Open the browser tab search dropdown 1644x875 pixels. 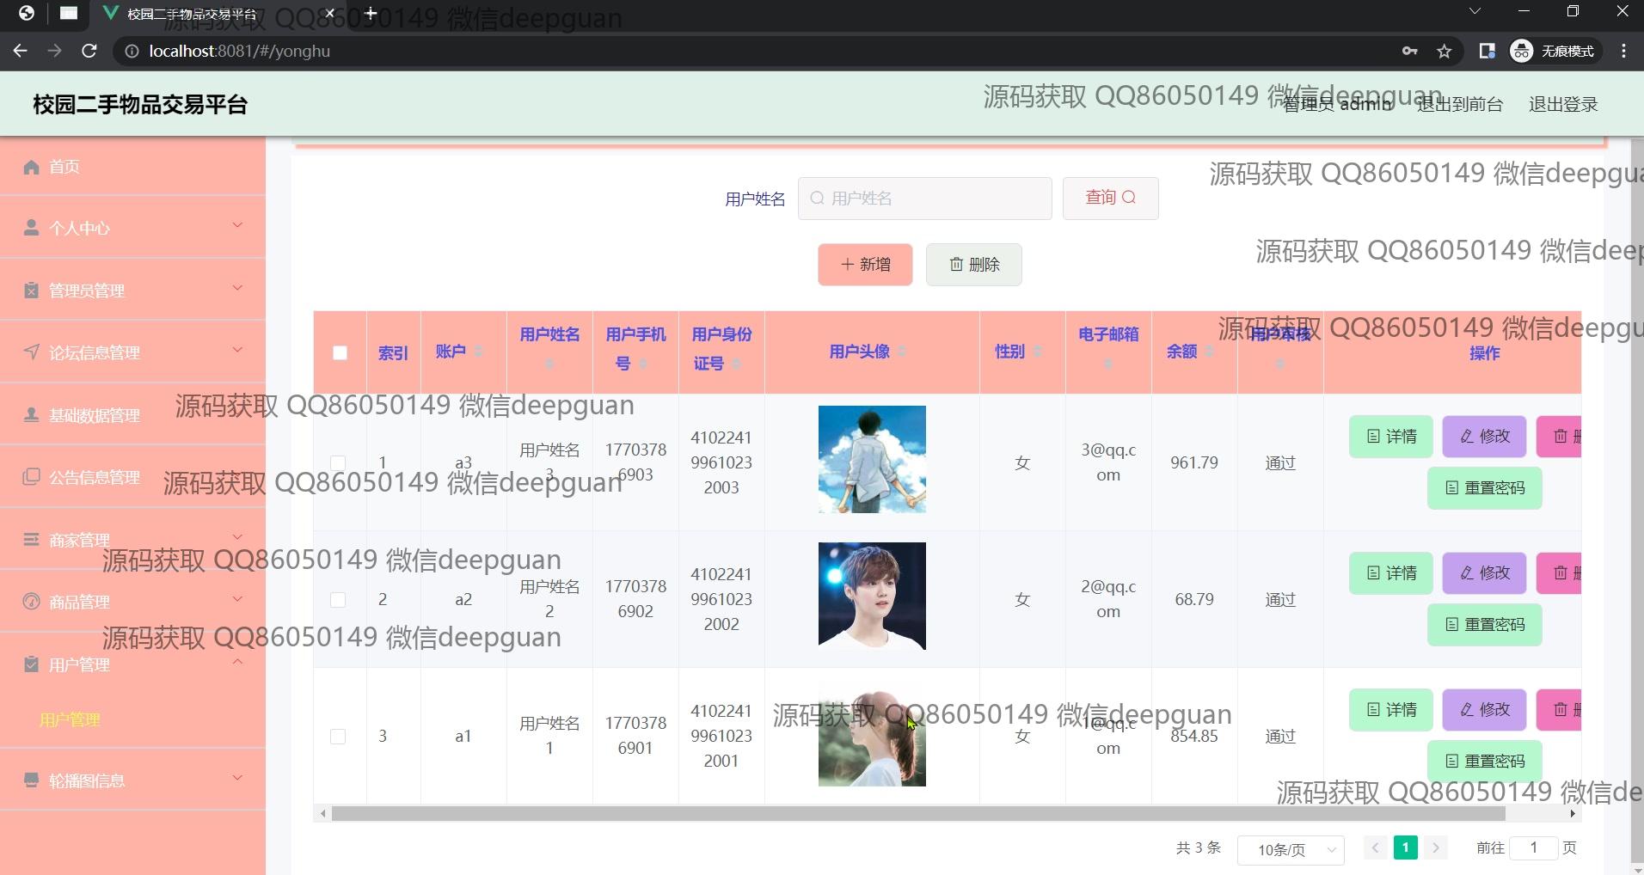(1475, 12)
